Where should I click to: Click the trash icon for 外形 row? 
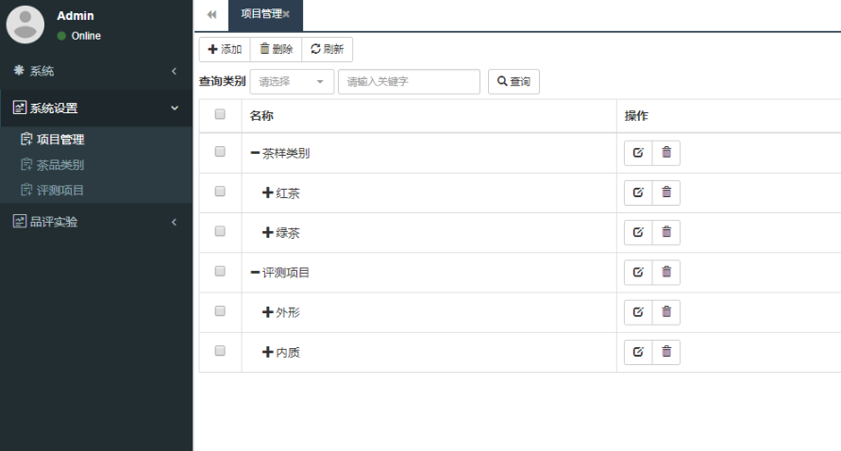pos(666,312)
